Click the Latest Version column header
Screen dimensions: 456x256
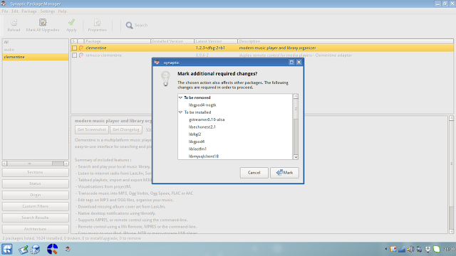tap(216, 41)
